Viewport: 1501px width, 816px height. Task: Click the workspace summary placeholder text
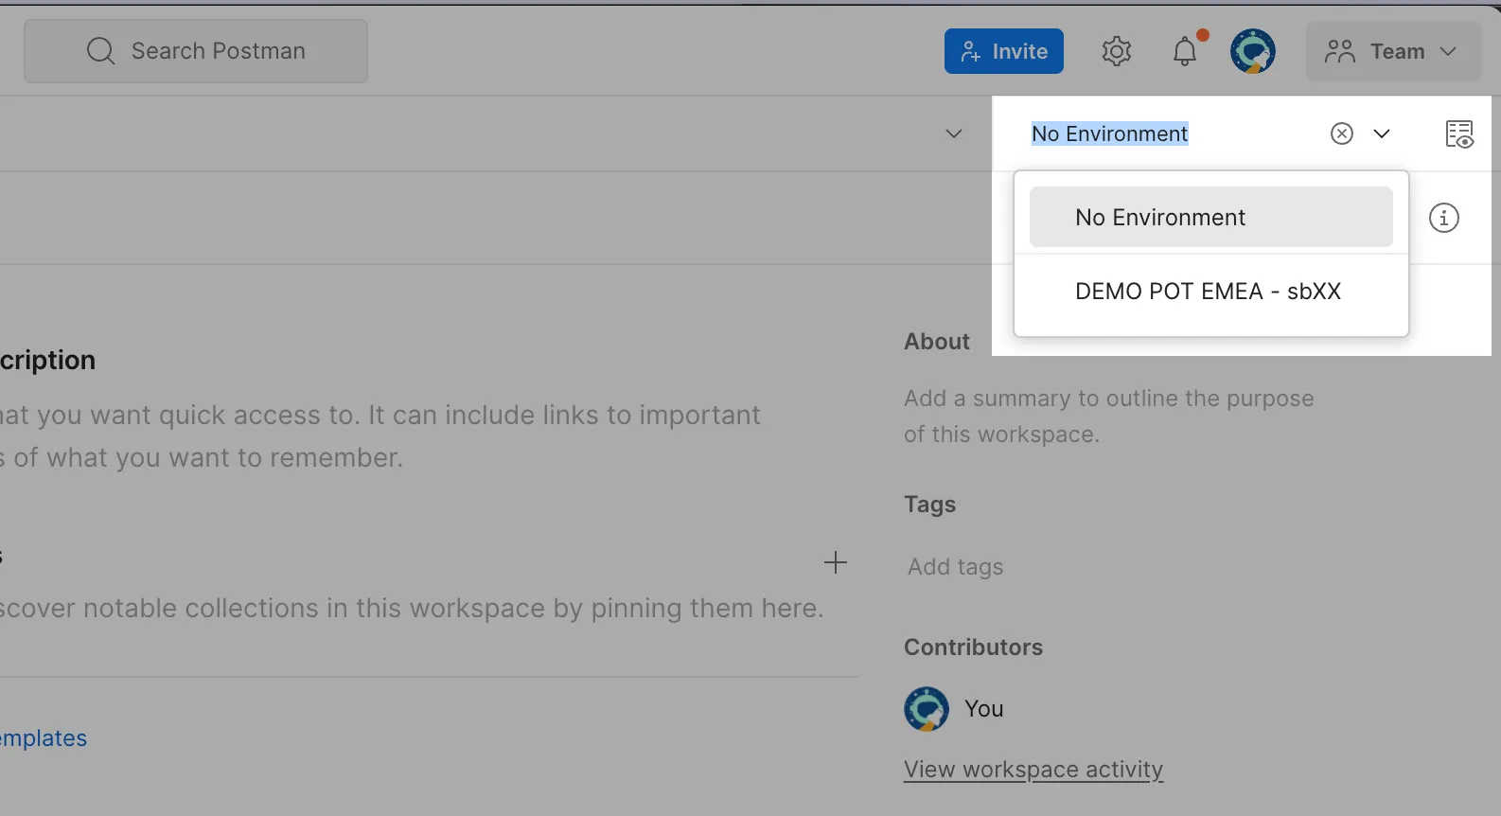coord(1109,417)
